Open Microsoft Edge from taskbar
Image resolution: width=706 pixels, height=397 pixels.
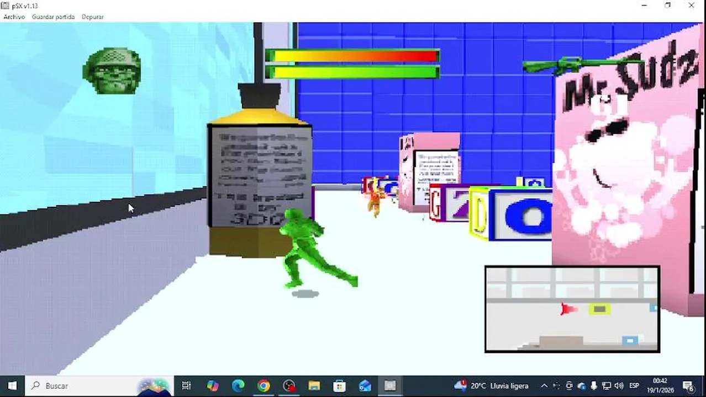click(x=238, y=386)
